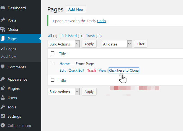This screenshot has height=131, width=183.
Task: Open the All dates filter dropdown
Action: 116,44
